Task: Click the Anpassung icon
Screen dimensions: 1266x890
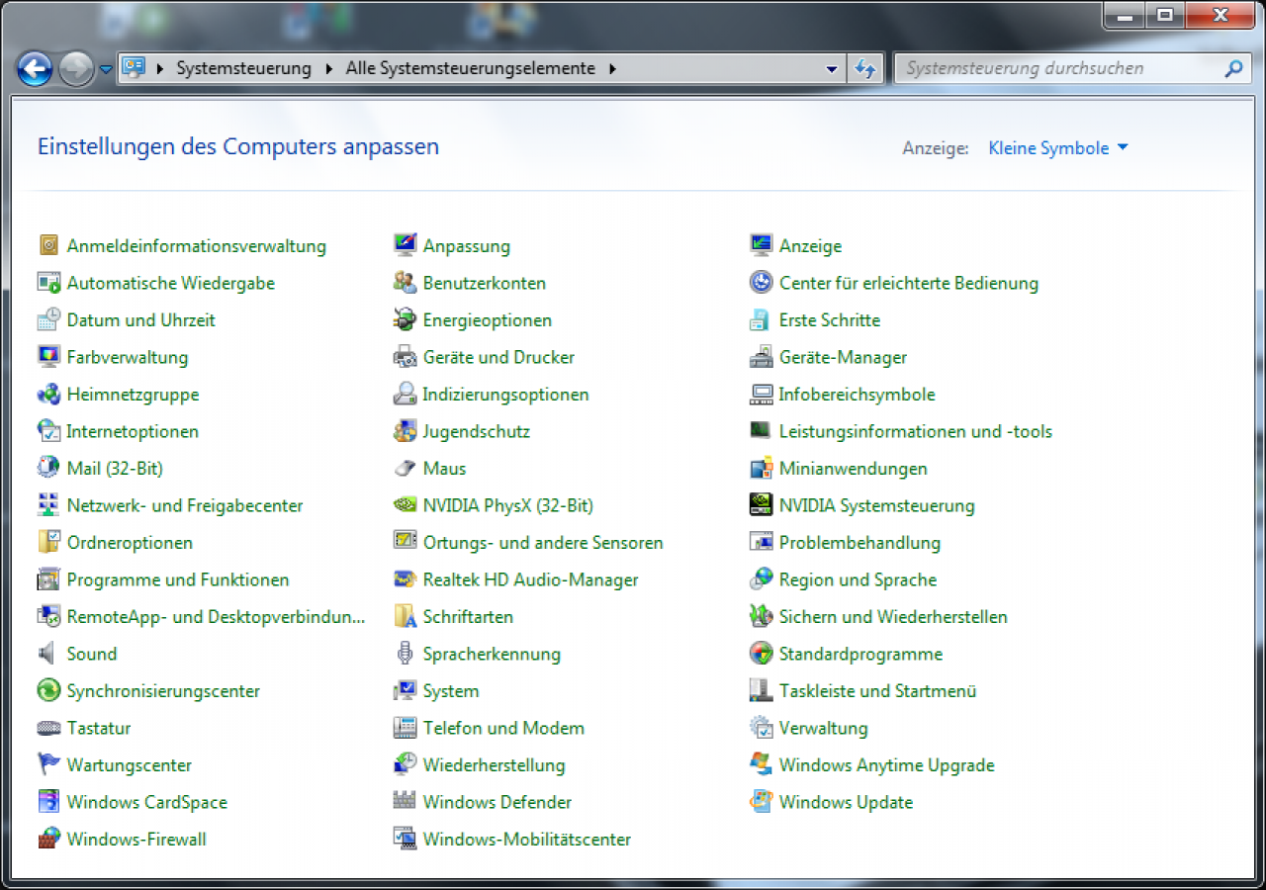Action: [405, 245]
